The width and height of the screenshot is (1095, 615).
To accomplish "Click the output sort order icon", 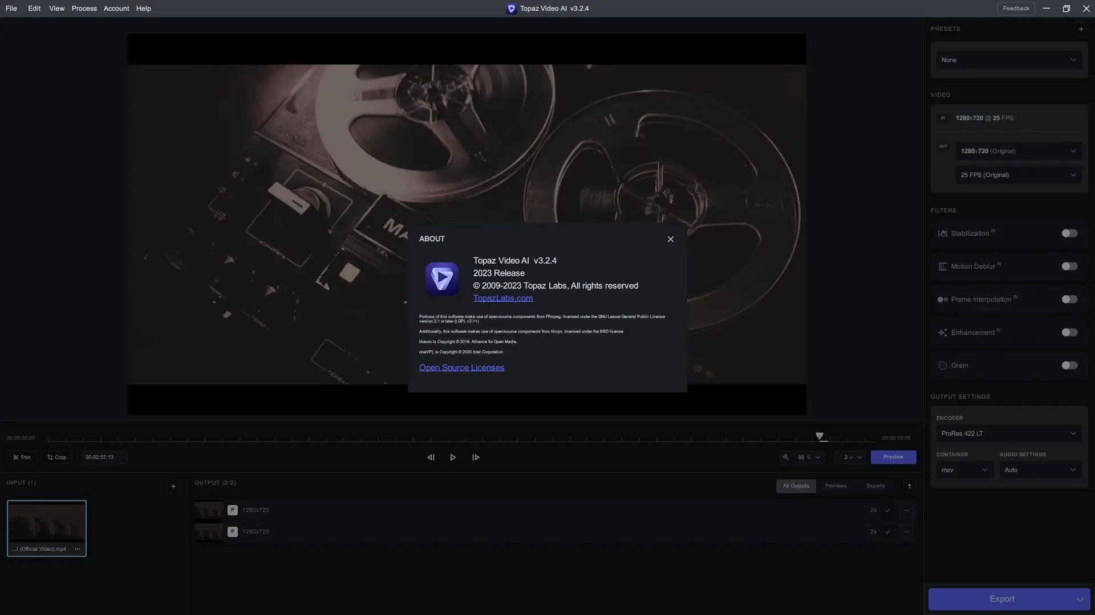I will click(x=910, y=486).
